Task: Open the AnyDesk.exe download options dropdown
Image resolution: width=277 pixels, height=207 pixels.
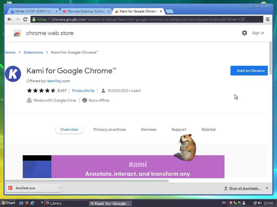Action: [59, 188]
